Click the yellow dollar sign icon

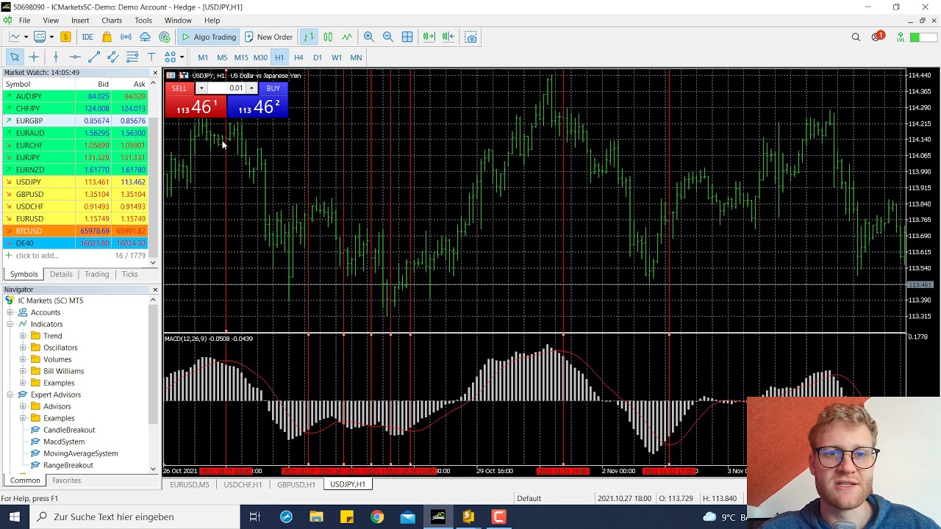click(x=65, y=37)
